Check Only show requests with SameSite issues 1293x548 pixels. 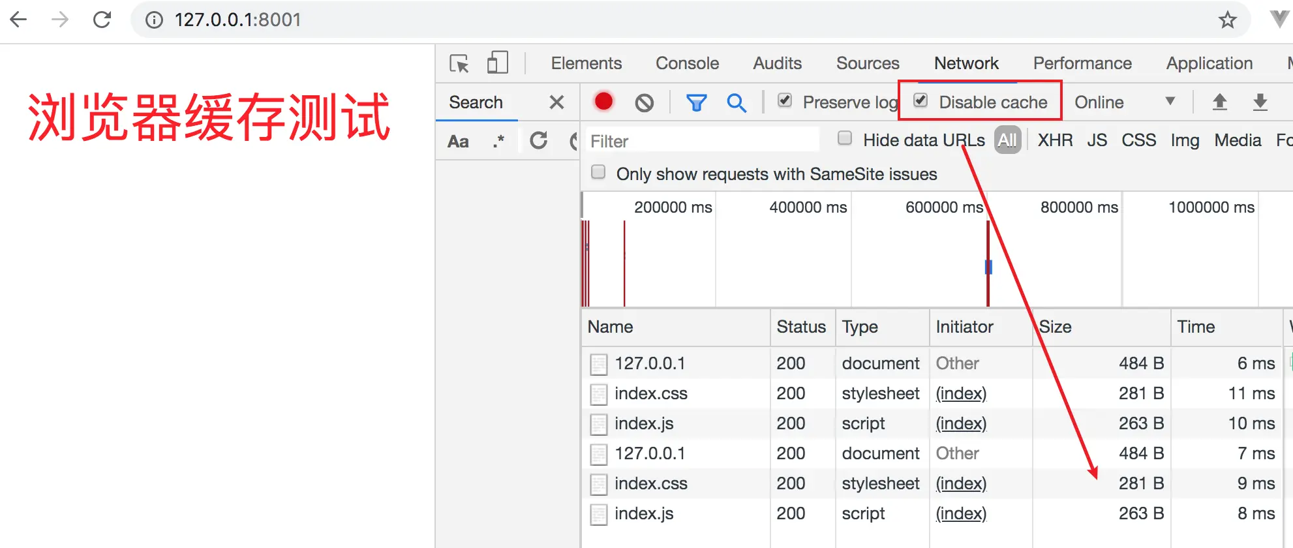[598, 172]
